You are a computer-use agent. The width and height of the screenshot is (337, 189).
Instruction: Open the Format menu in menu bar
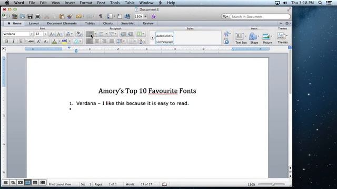[86, 3]
